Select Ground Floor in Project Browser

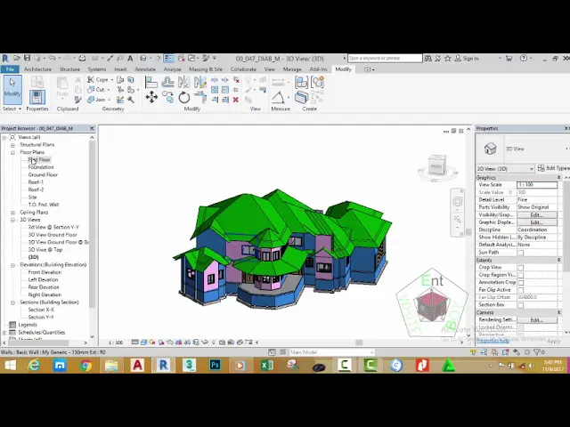pyautogui.click(x=43, y=174)
